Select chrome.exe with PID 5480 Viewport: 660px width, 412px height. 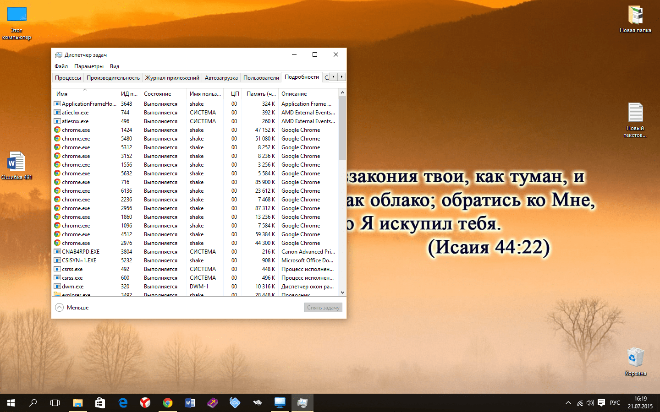tap(196, 139)
